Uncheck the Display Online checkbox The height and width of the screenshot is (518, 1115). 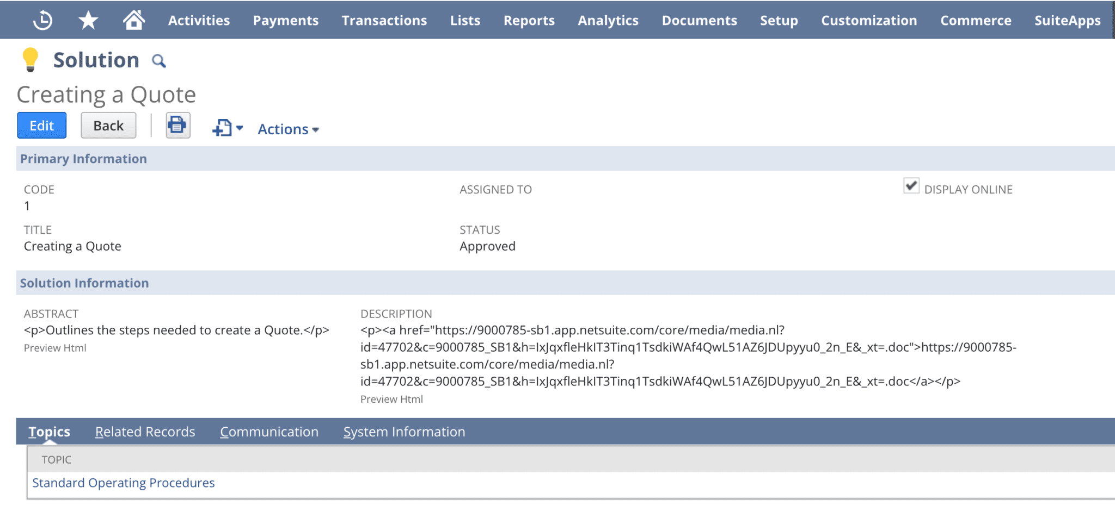(911, 186)
